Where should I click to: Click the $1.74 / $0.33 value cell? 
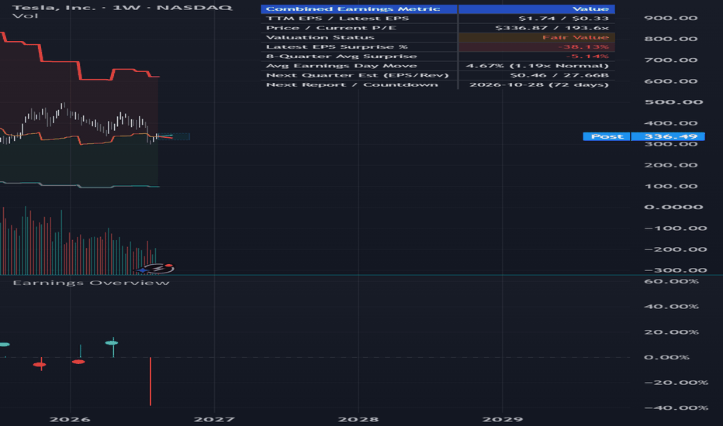pos(563,19)
